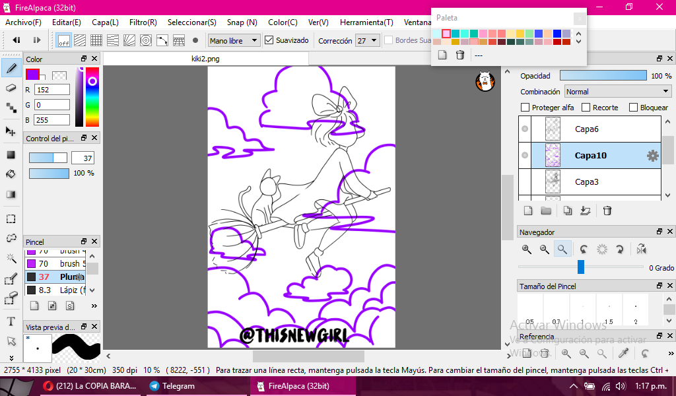
Task: Open the Herramienta menu
Action: pos(366,22)
